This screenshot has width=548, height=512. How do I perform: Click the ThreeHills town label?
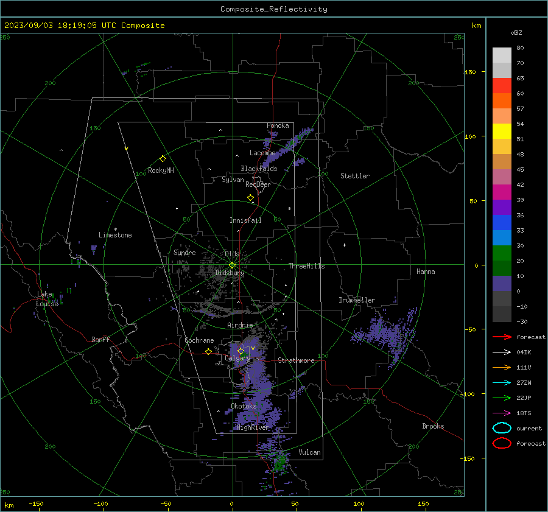click(x=306, y=266)
